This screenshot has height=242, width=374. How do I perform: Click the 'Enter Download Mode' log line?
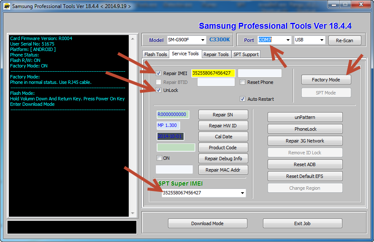(x=32, y=104)
